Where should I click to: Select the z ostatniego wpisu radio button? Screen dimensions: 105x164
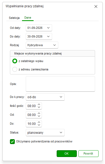tap(15, 61)
